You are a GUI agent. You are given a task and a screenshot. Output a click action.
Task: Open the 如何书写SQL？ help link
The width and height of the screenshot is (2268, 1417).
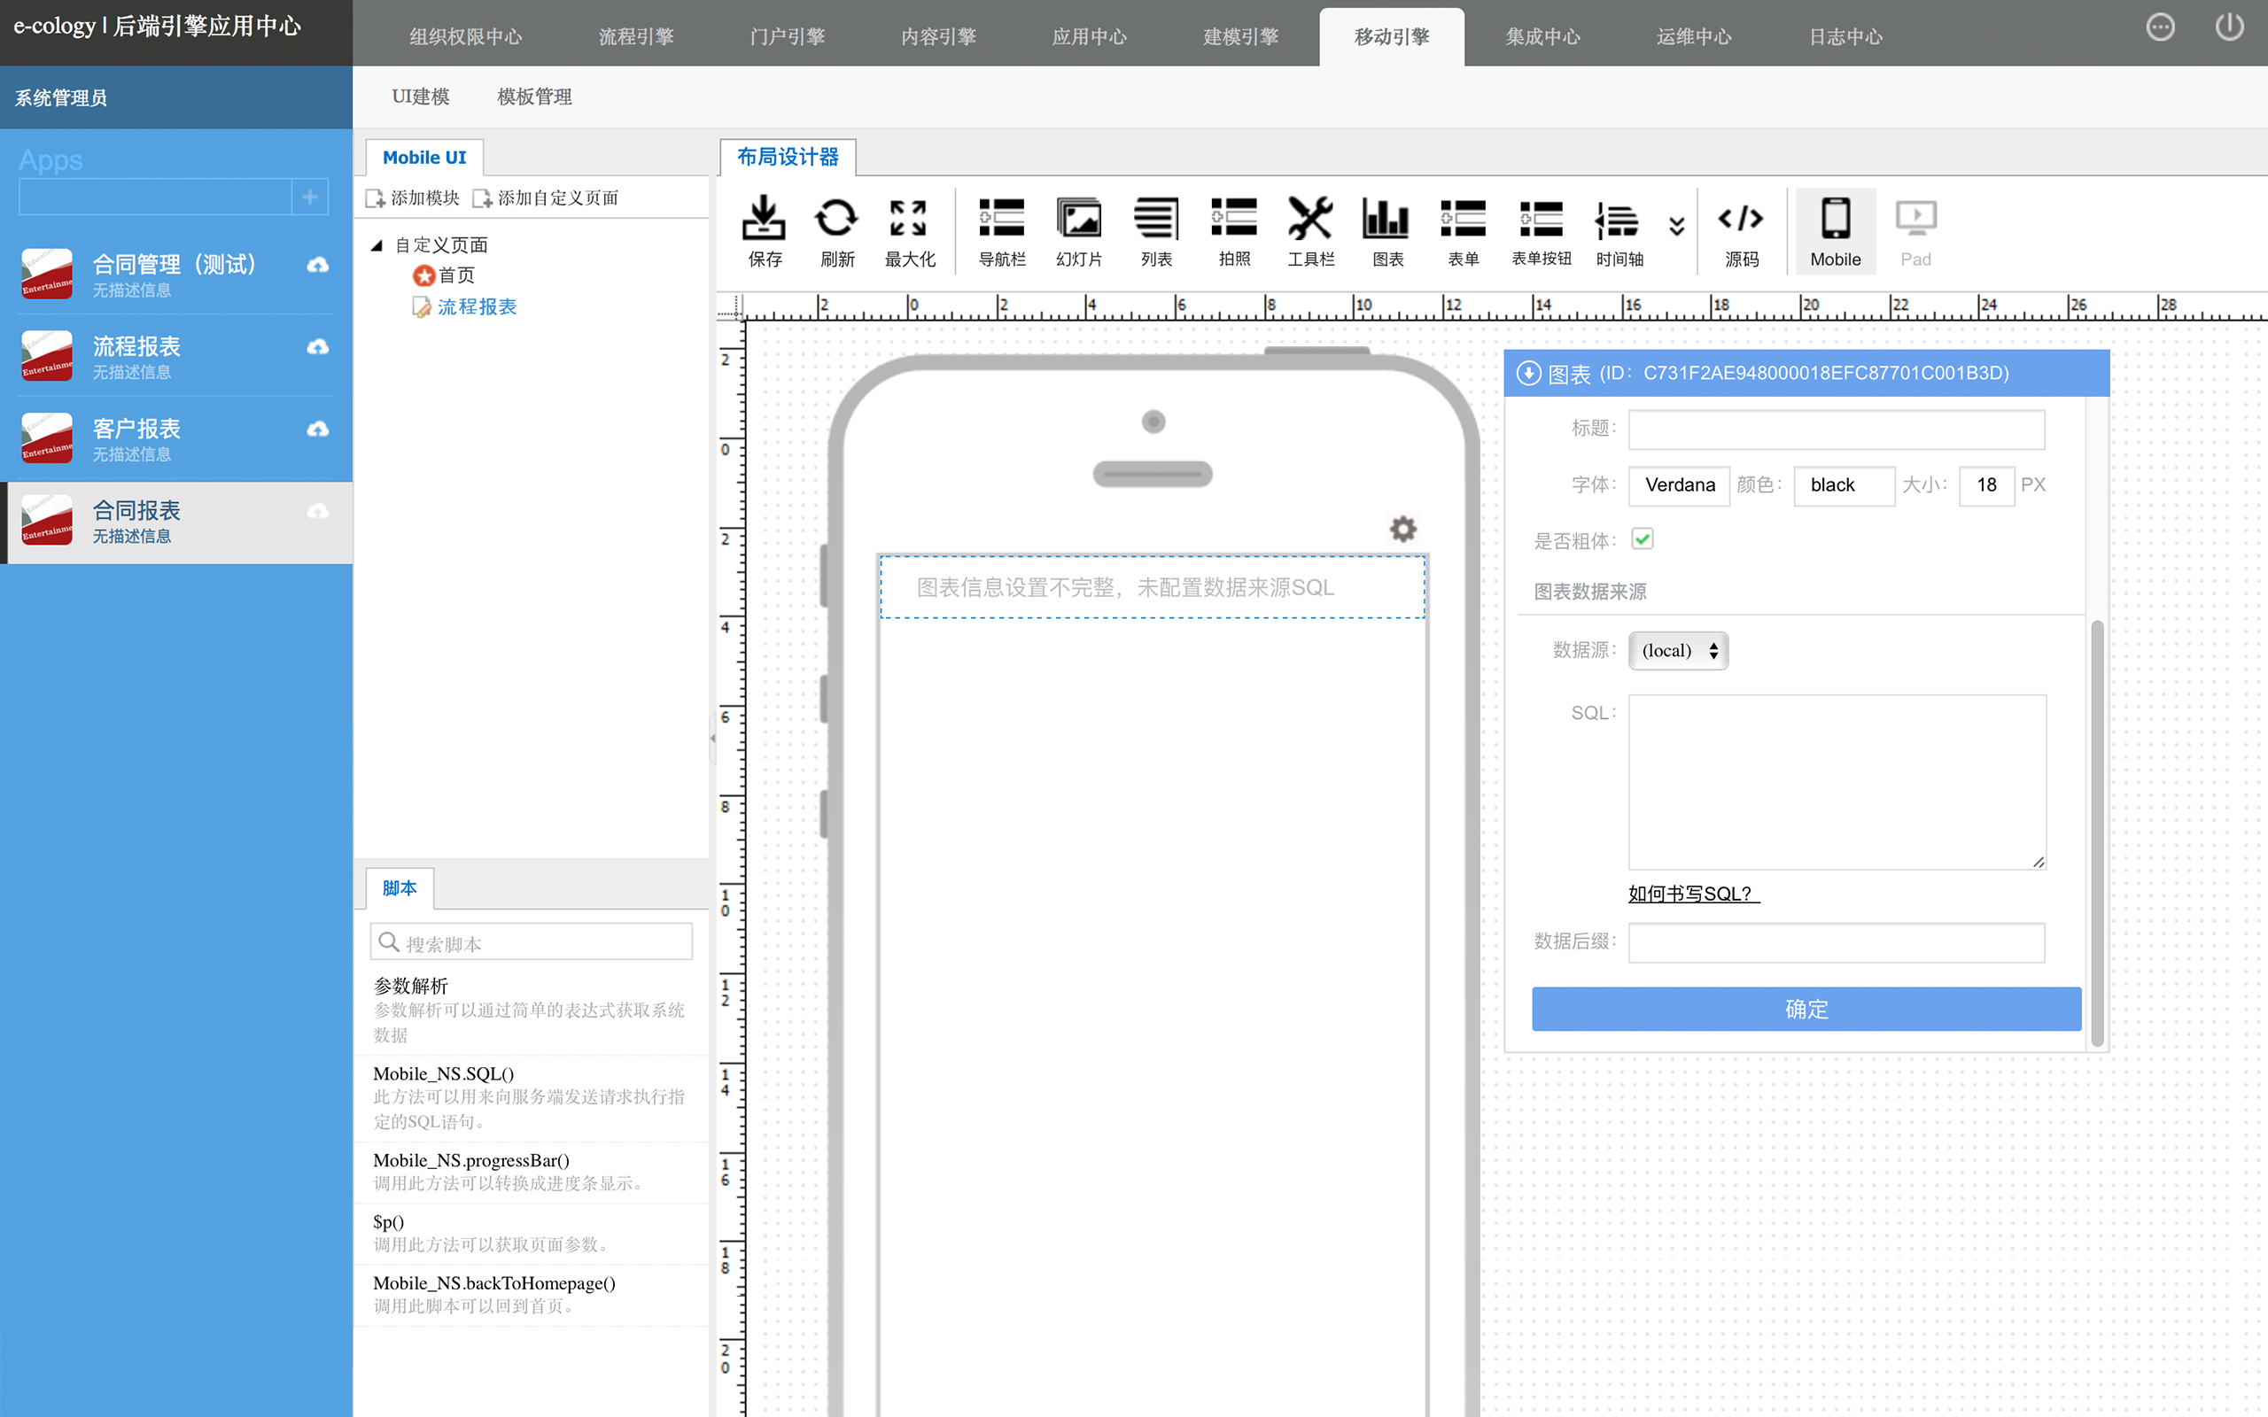[x=1694, y=893]
